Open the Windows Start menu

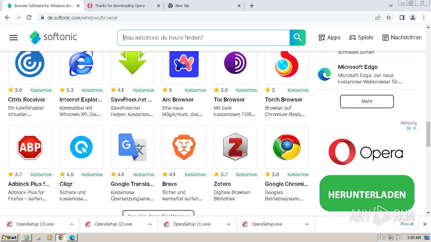pos(9,237)
